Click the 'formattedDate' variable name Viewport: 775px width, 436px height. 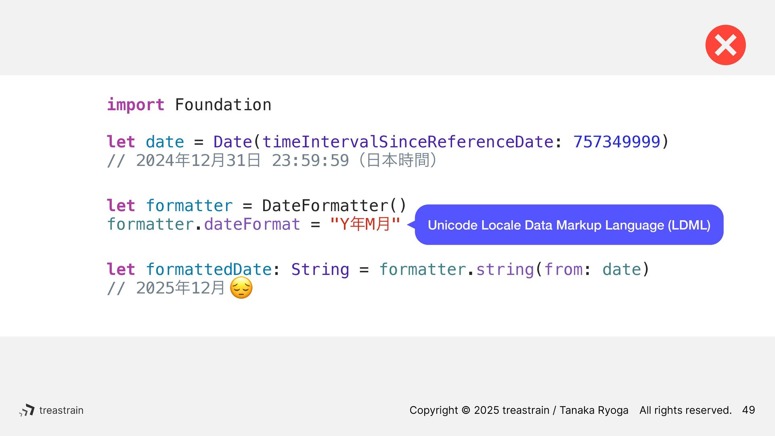tap(209, 269)
